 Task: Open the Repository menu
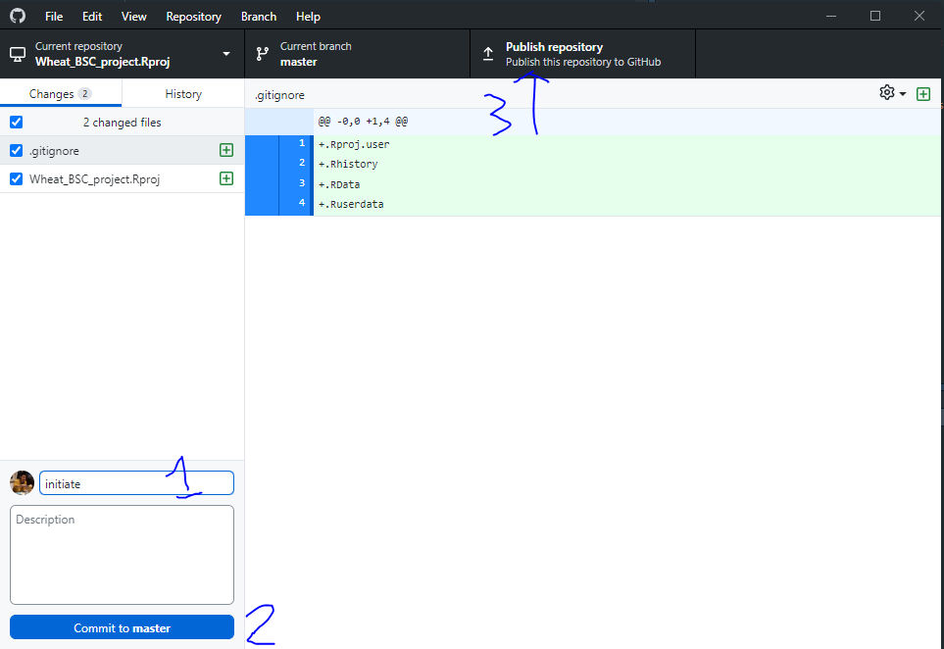click(193, 17)
